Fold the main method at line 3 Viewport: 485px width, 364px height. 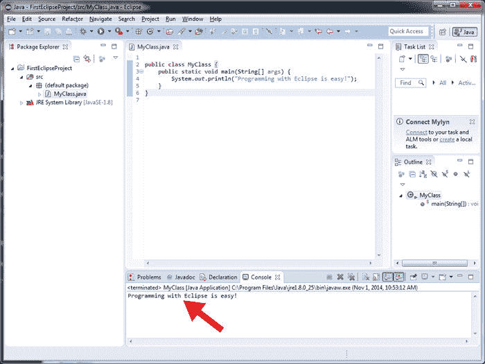coord(141,71)
